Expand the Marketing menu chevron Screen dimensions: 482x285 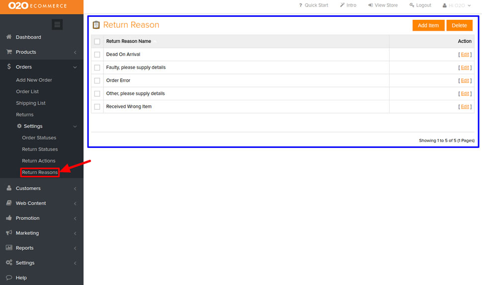point(75,233)
